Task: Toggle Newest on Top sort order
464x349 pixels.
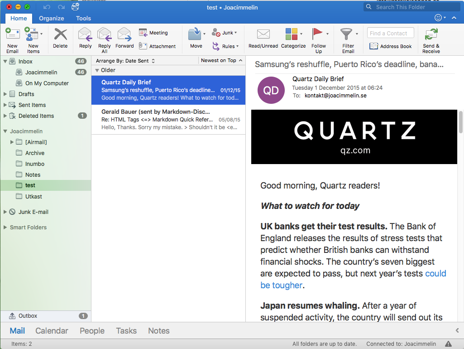Action: pyautogui.click(x=221, y=60)
